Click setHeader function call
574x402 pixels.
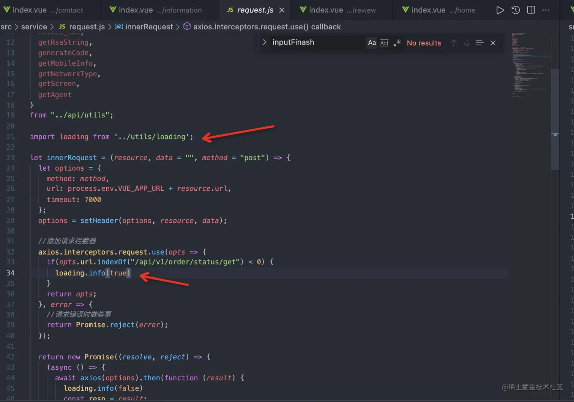click(x=99, y=220)
